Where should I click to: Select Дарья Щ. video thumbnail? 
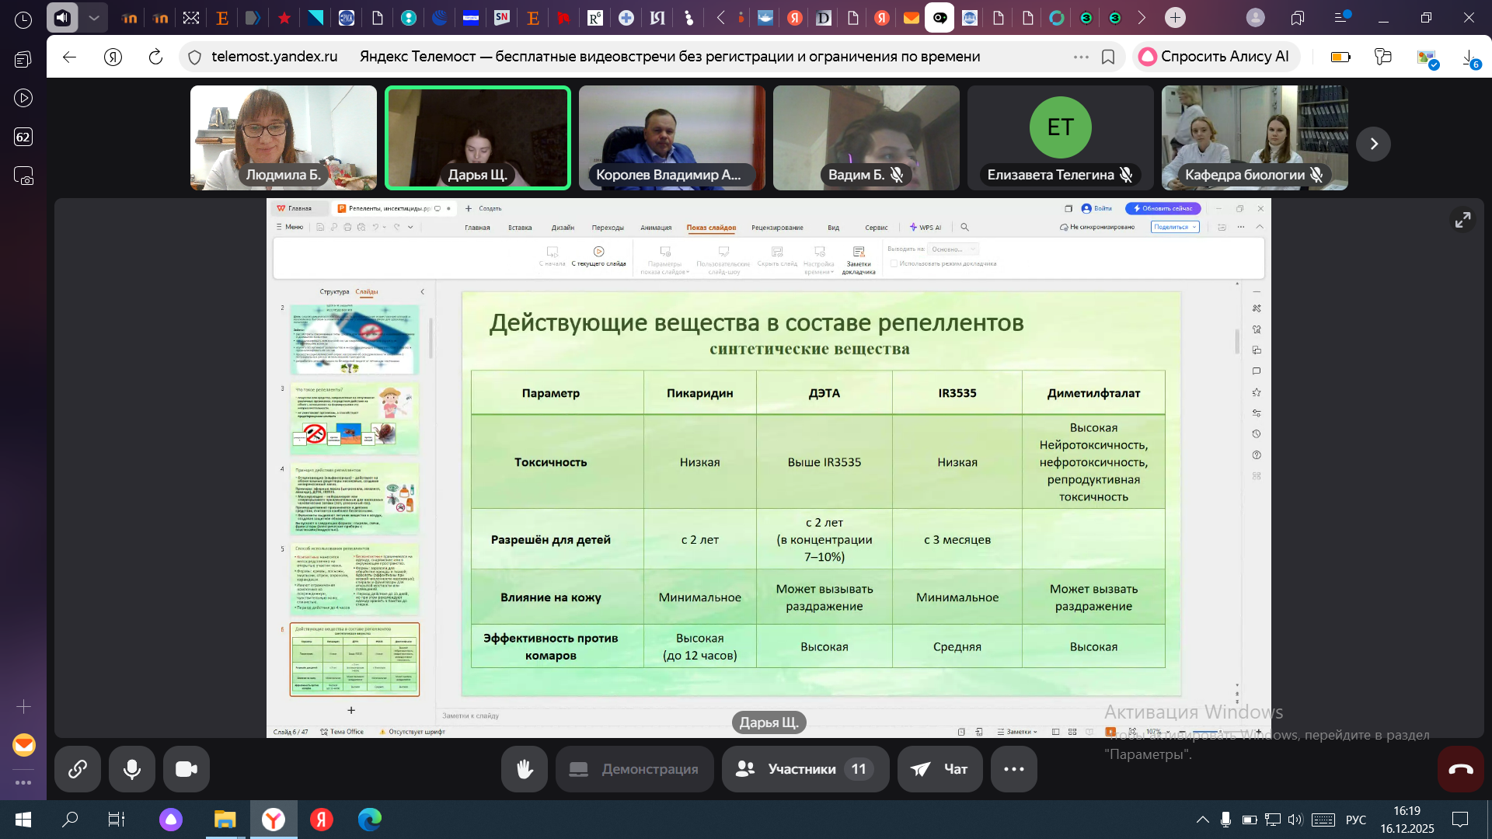pos(478,138)
